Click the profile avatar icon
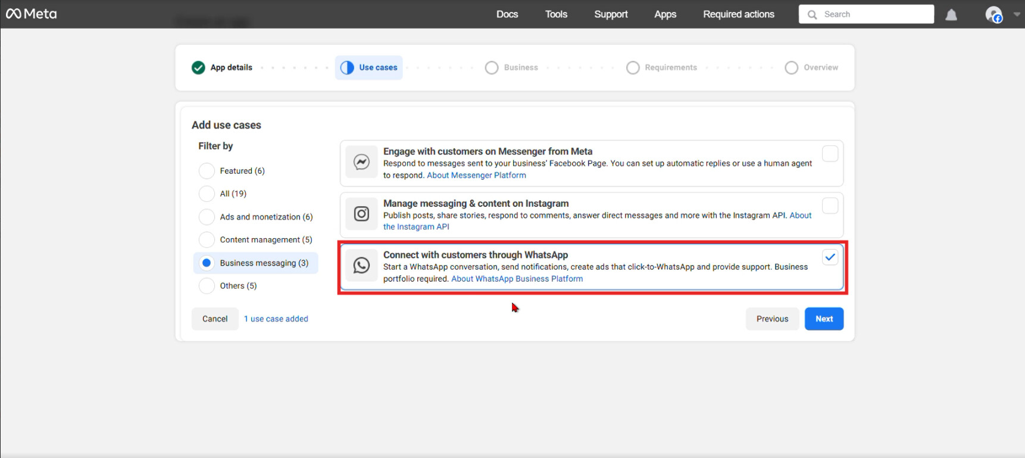This screenshot has width=1025, height=458. point(993,15)
